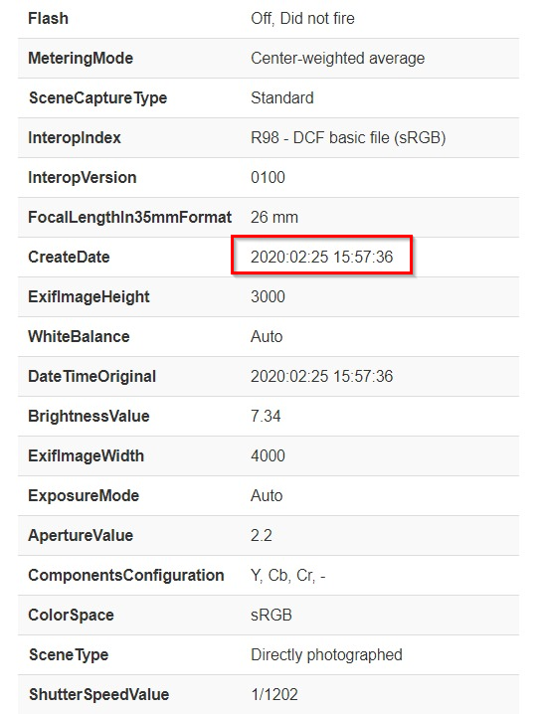Click the ShutterSpeedValue 1/1202 entry
542x714 pixels.
(x=274, y=694)
